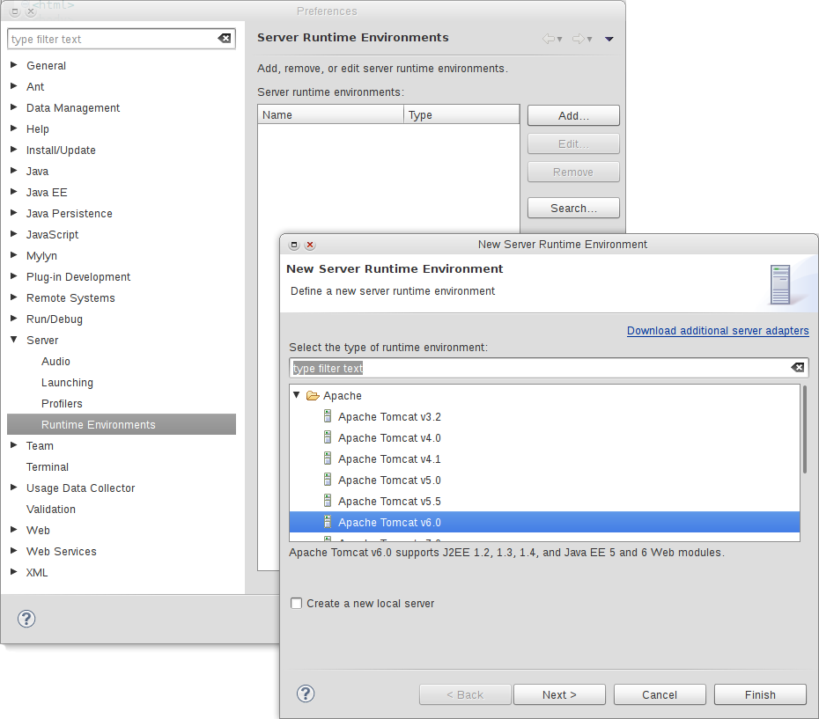Open Download additional server adapters link
819x719 pixels.
pos(718,331)
